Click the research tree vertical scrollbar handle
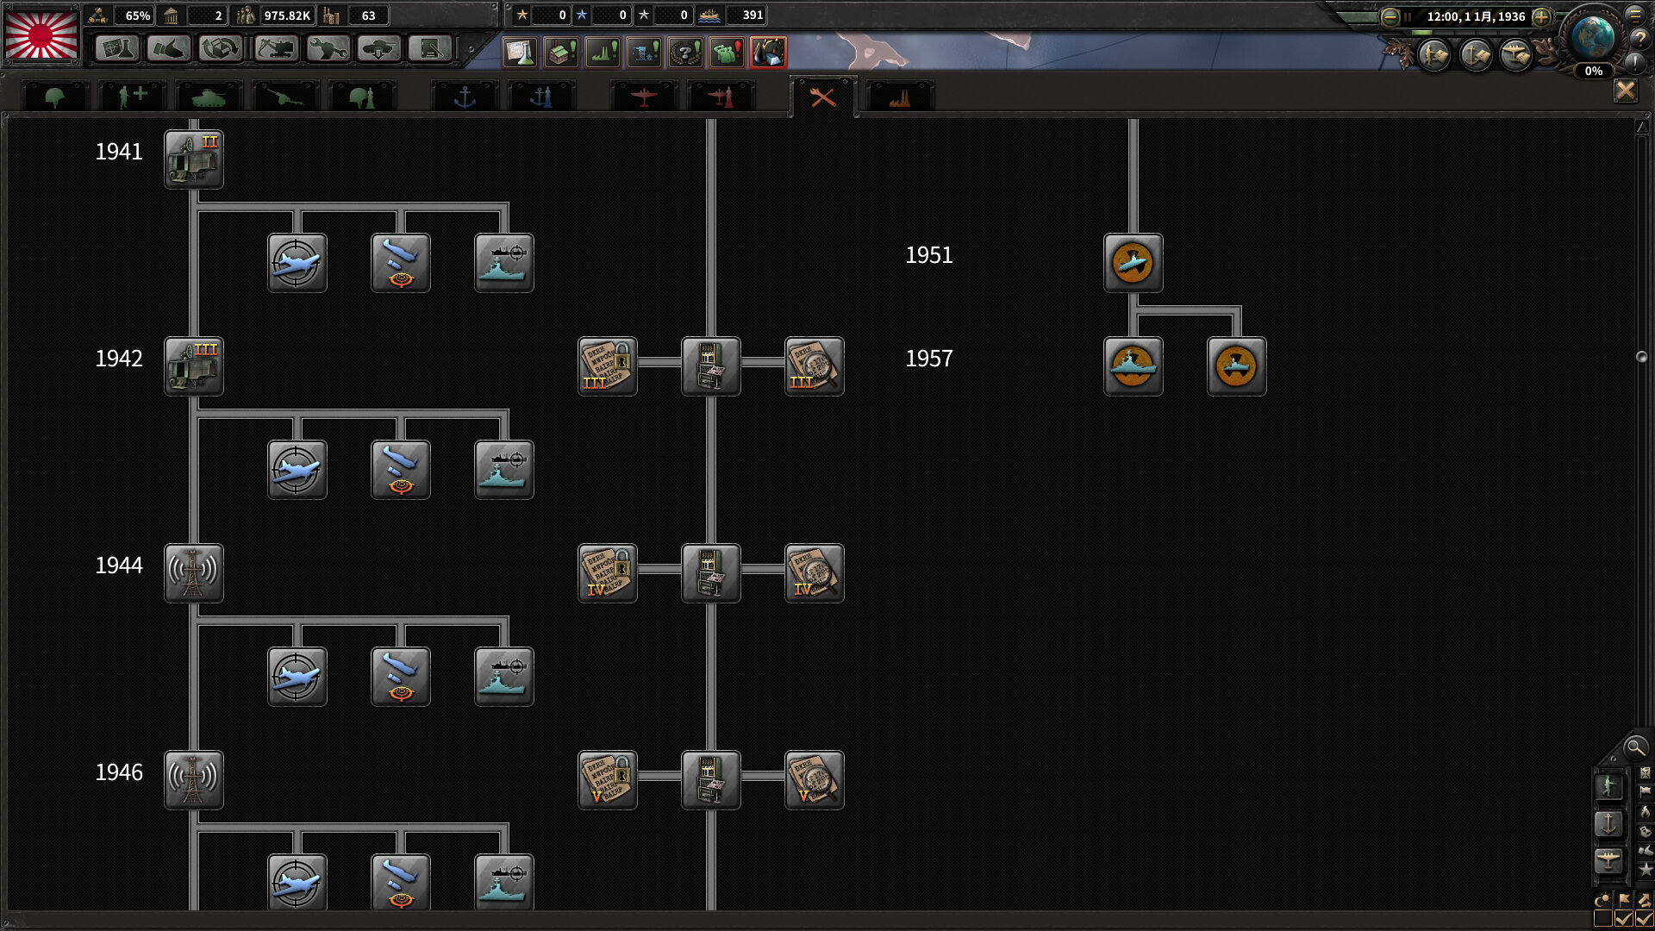1655x931 pixels. click(1641, 357)
